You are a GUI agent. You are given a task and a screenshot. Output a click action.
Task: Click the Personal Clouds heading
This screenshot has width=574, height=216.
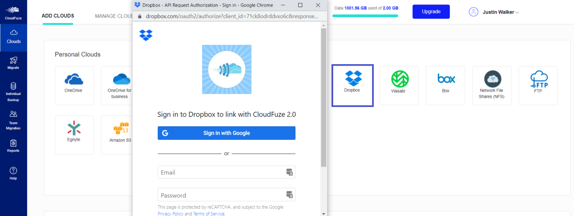(x=77, y=54)
